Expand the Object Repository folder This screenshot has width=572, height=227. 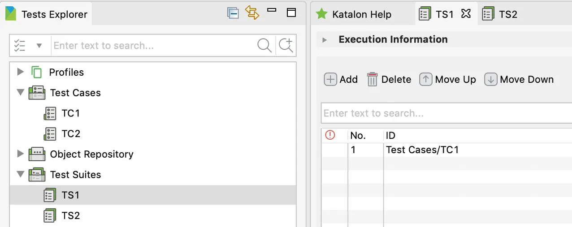pyautogui.click(x=20, y=154)
